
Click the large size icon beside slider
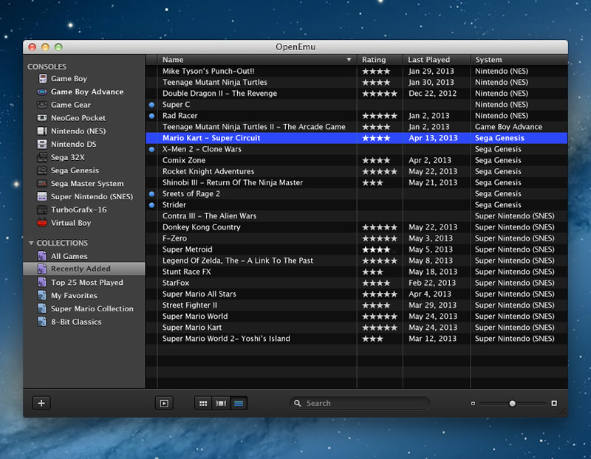pos(554,403)
